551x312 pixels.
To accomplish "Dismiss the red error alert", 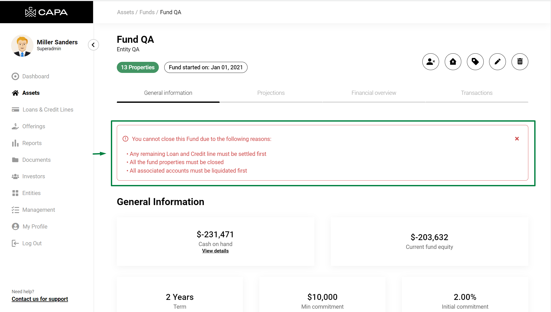I will point(517,139).
